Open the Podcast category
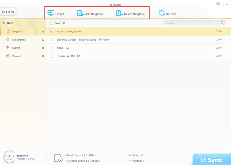This screenshot has width=232, height=166. tap(23, 48)
